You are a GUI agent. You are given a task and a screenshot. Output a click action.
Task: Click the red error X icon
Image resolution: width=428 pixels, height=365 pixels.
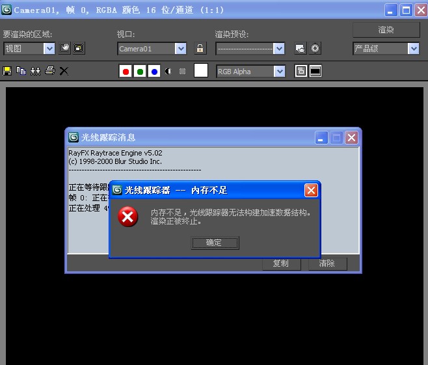tap(127, 217)
